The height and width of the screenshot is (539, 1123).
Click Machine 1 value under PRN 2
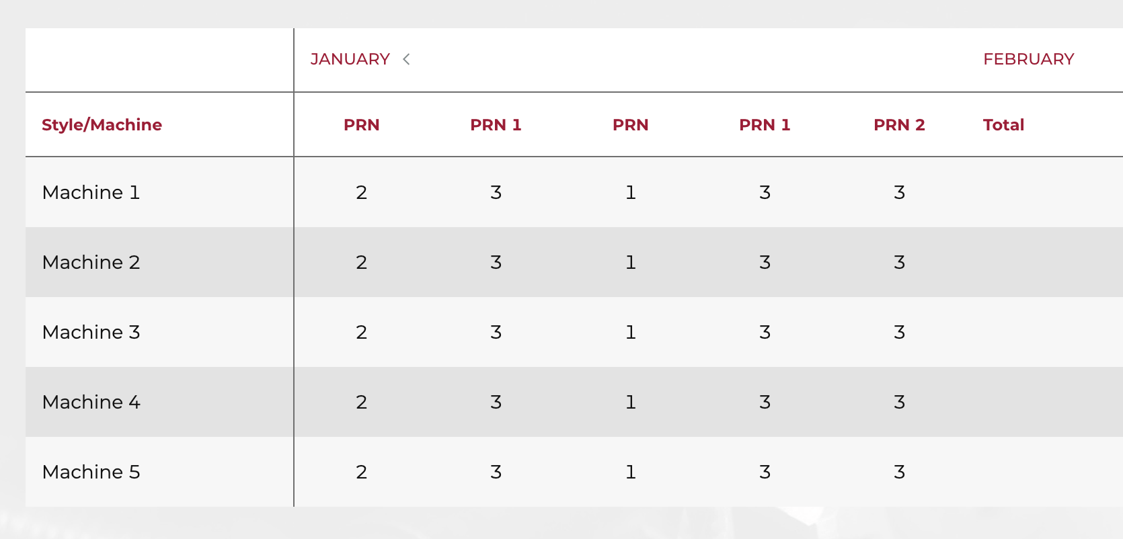point(899,192)
